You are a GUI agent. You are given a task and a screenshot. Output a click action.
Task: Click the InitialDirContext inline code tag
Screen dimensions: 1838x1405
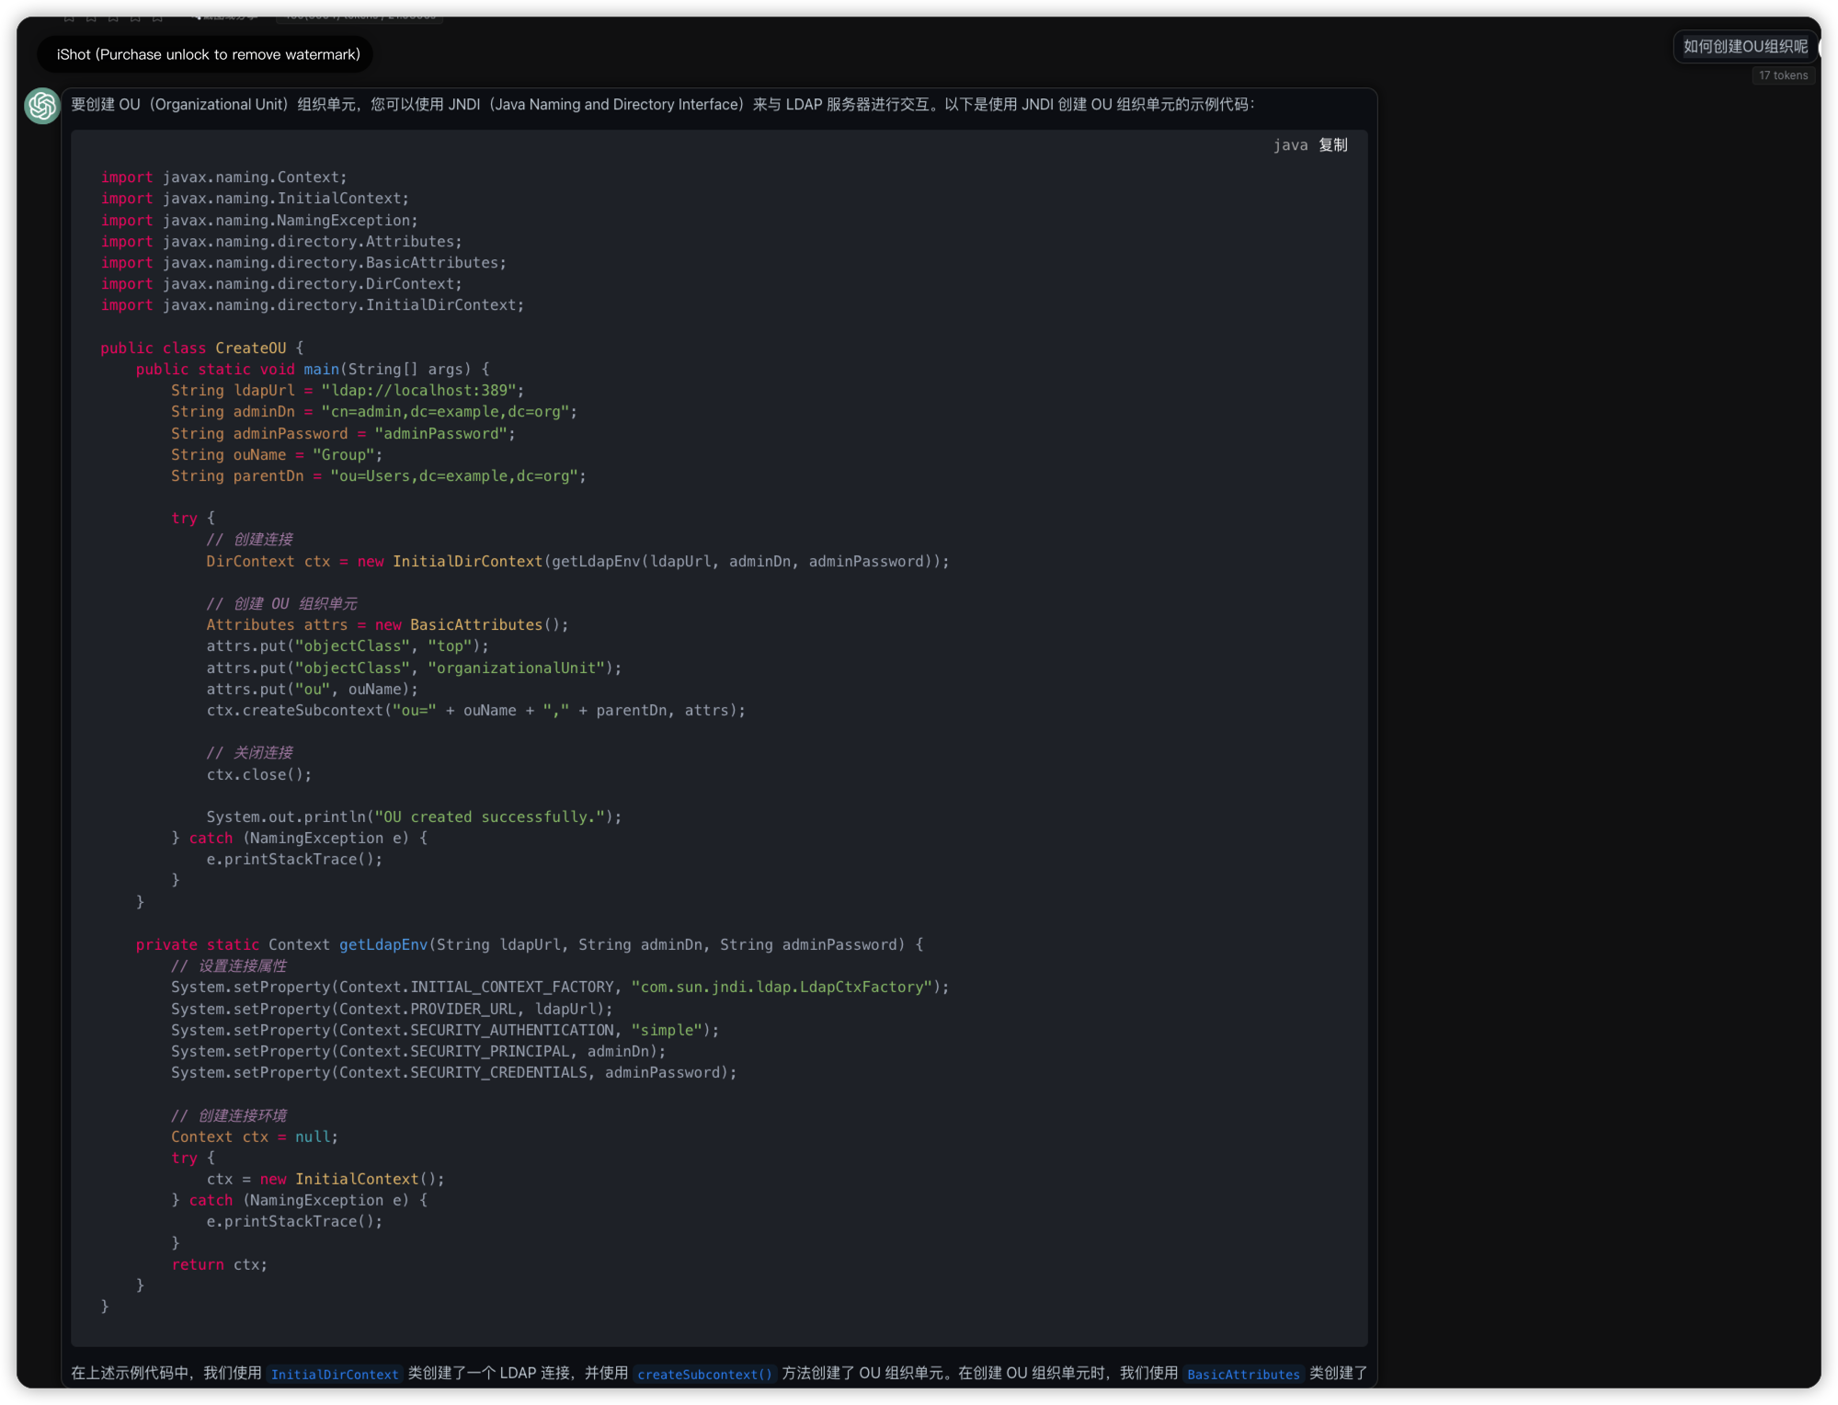point(335,1374)
